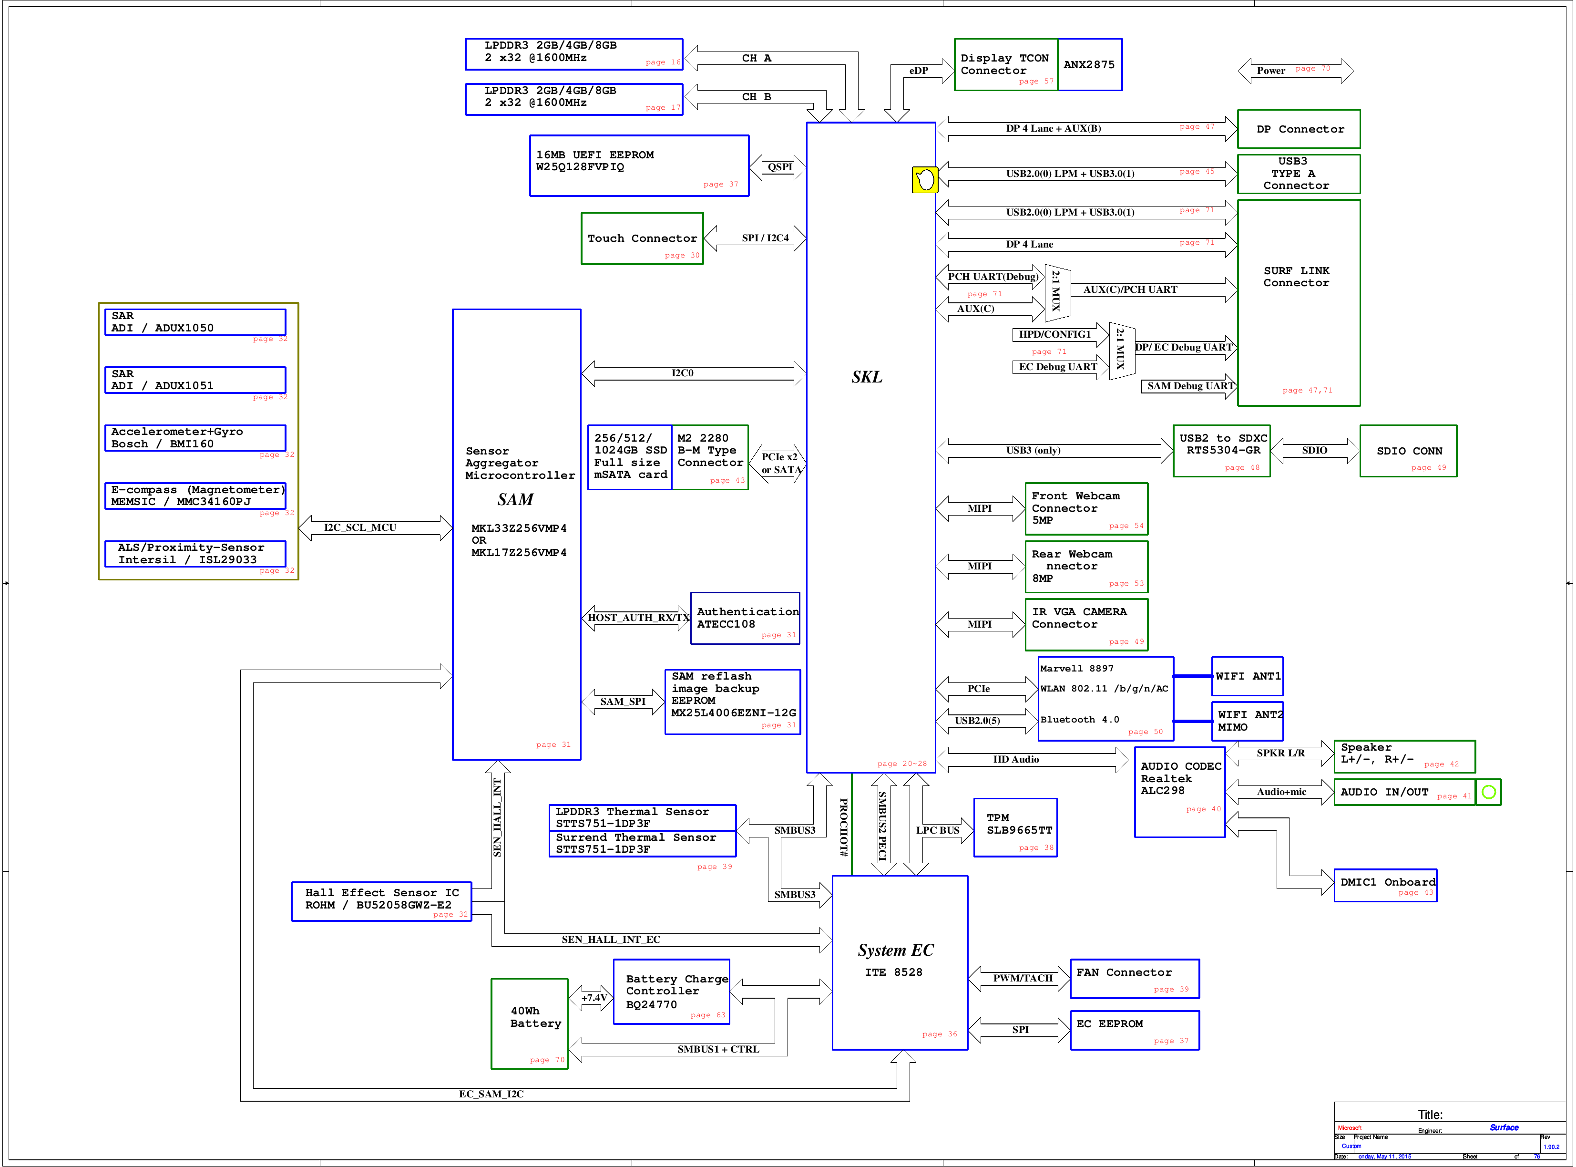The width and height of the screenshot is (1576, 1167).
Task: Click the SDIO CONN block
Action: 1408,452
